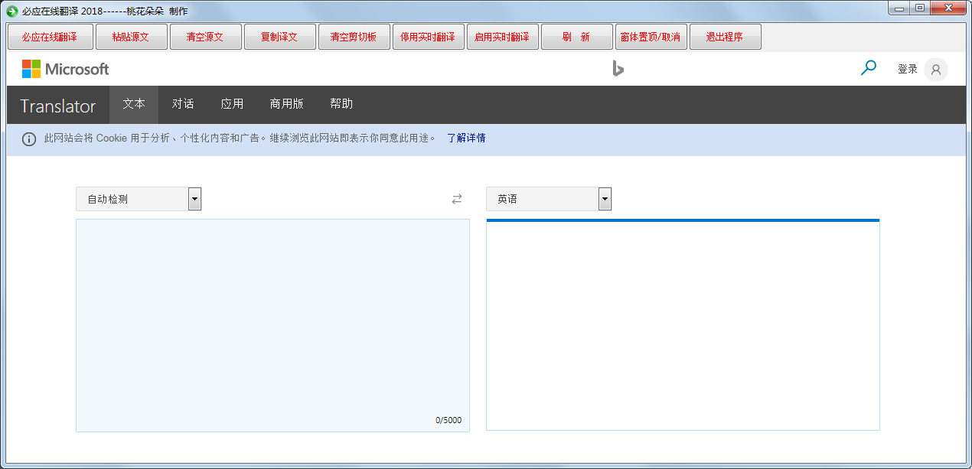Click the user account avatar icon
The height and width of the screenshot is (469, 972).
click(935, 69)
